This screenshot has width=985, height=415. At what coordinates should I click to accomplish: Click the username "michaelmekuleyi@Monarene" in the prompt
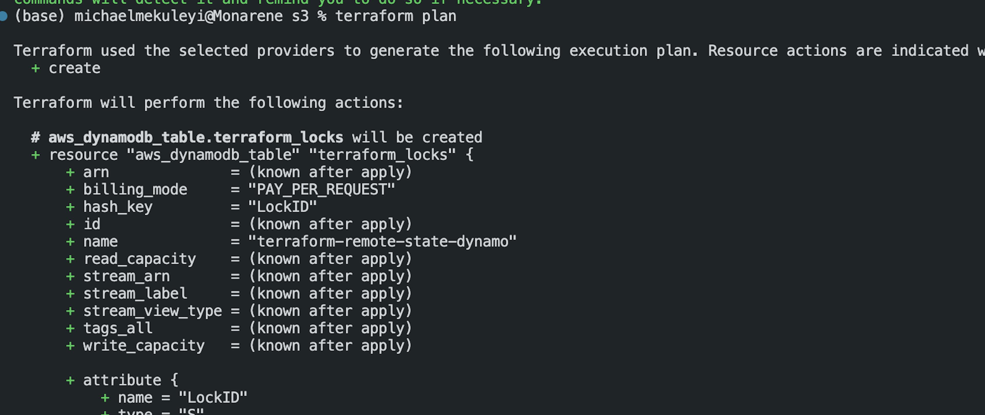click(x=178, y=16)
